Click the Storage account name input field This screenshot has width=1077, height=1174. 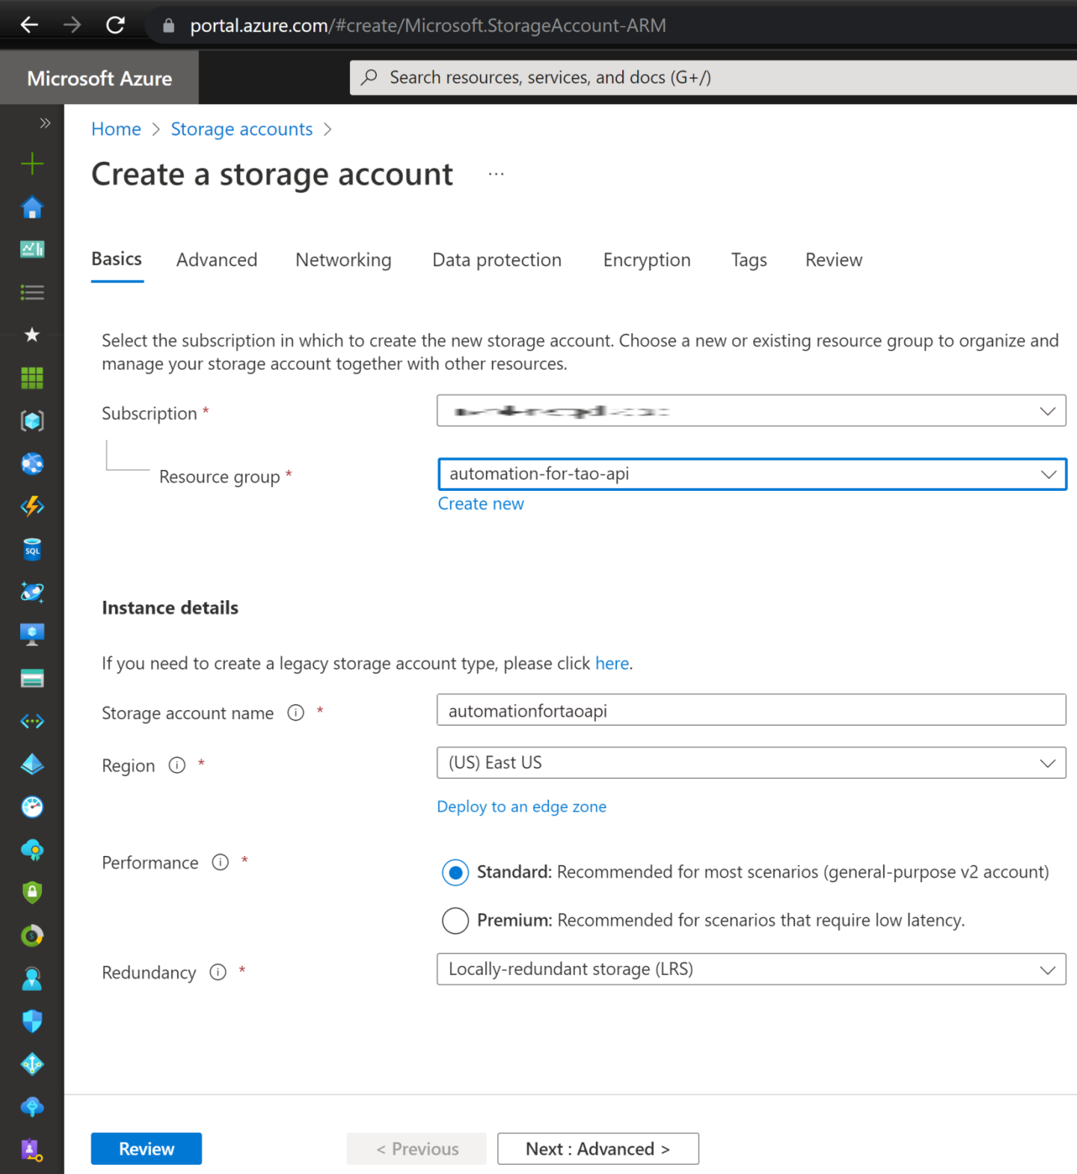coord(751,710)
